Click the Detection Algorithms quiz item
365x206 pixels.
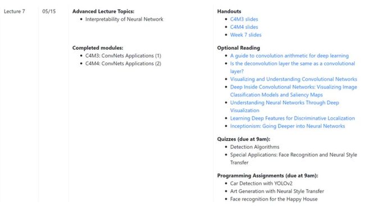(255, 147)
